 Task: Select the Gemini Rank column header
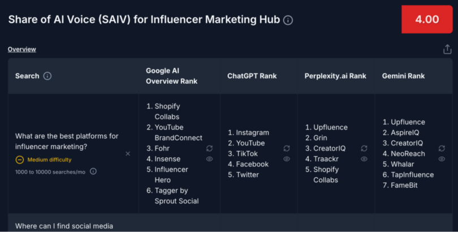coord(403,76)
